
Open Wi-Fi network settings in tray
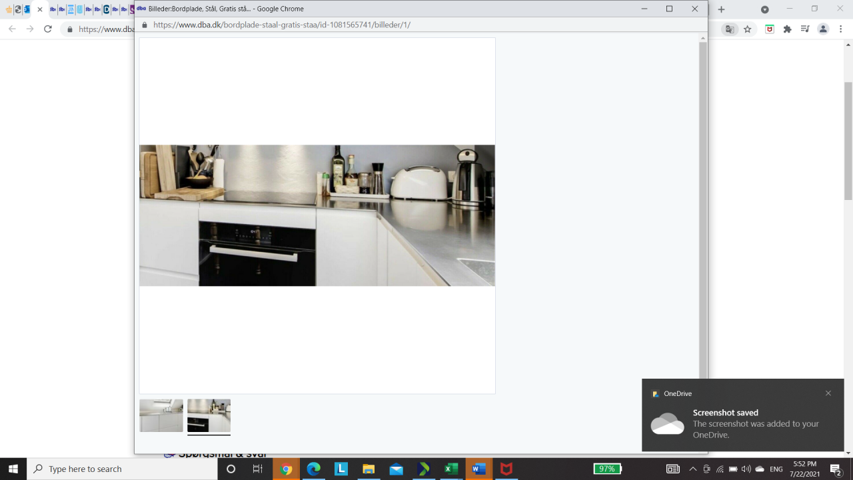click(720, 469)
